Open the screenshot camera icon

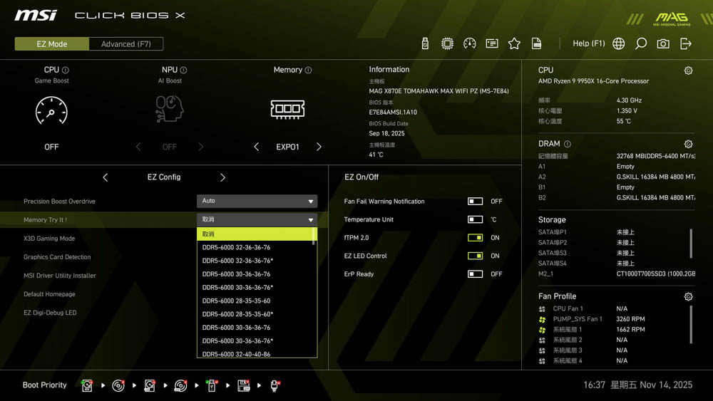(x=663, y=43)
